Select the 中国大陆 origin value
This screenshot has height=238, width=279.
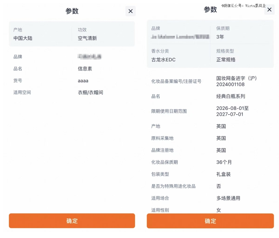click(23, 38)
